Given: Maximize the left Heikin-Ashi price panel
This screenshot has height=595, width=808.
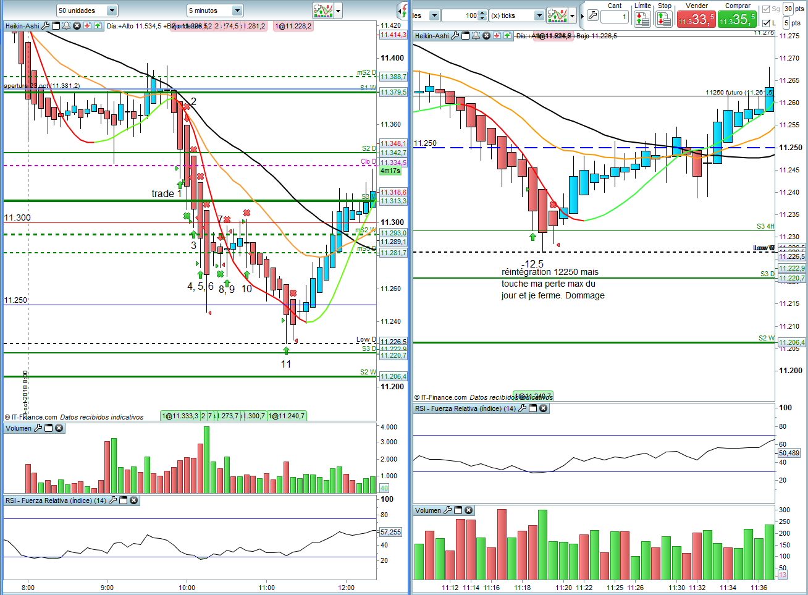Looking at the screenshot, I should (x=56, y=26).
